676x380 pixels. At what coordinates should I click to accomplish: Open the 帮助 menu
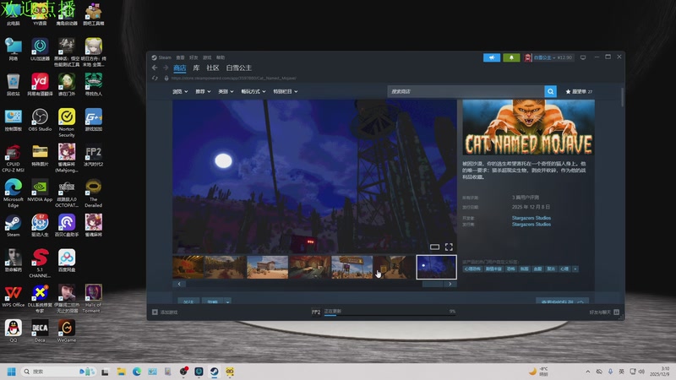coord(221,57)
